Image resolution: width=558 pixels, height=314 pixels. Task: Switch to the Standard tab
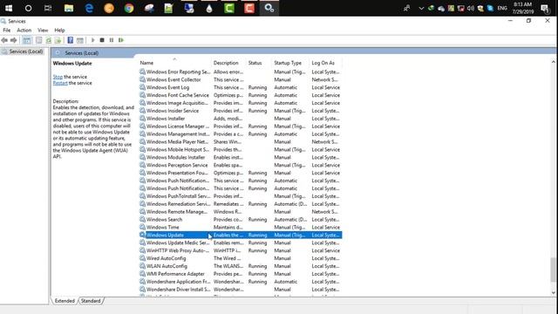click(x=91, y=301)
